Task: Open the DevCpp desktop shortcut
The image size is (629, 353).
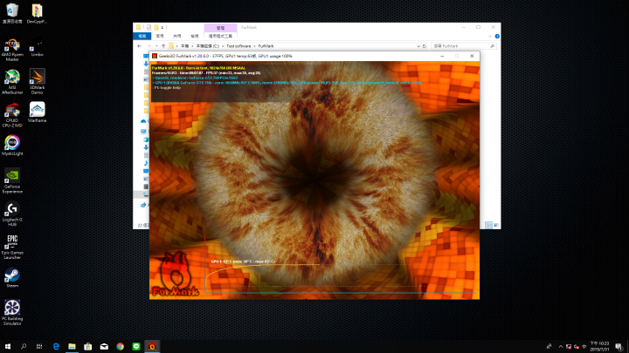Action: (37, 13)
